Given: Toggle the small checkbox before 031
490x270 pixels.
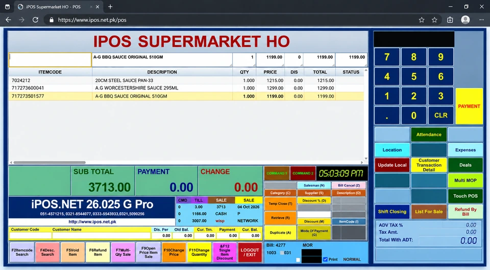Looking at the screenshot, I should 282,253.
